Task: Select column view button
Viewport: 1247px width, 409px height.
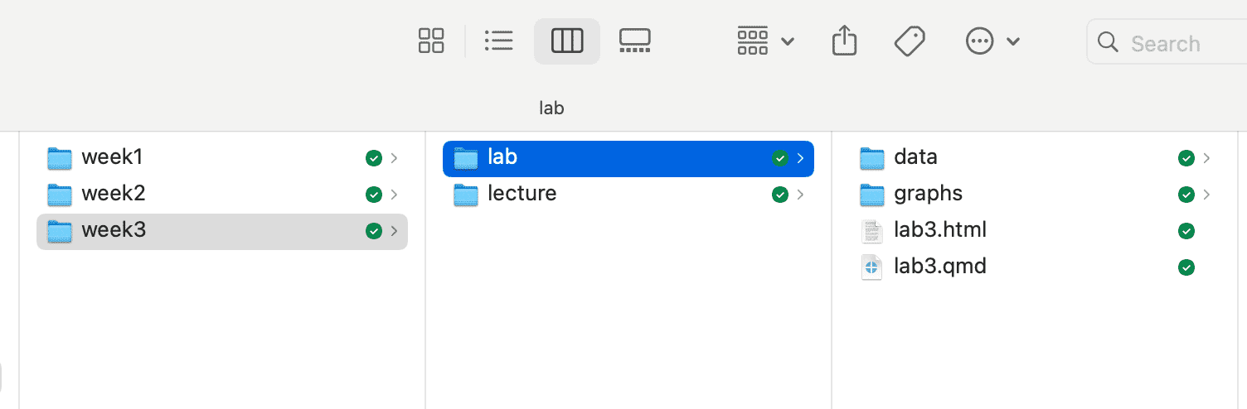Action: [567, 41]
